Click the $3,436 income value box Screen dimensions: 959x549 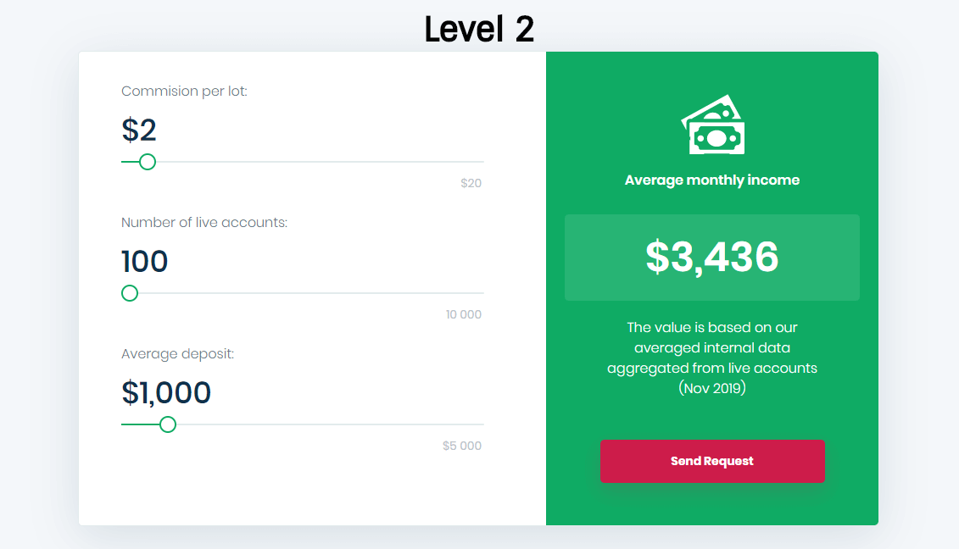[x=712, y=258]
